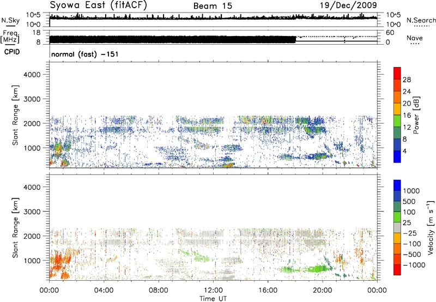This screenshot has height=302, width=436.
Task: Click the "3000" tick on the velocity panel axis
Action: [x=32, y=212]
